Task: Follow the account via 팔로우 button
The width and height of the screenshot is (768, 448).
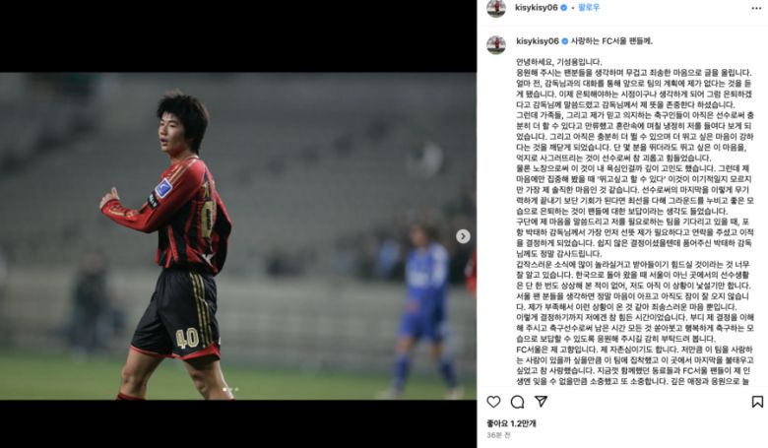Action: [589, 8]
